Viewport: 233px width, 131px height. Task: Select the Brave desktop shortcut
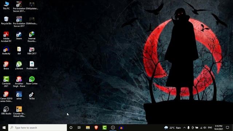[6, 65]
